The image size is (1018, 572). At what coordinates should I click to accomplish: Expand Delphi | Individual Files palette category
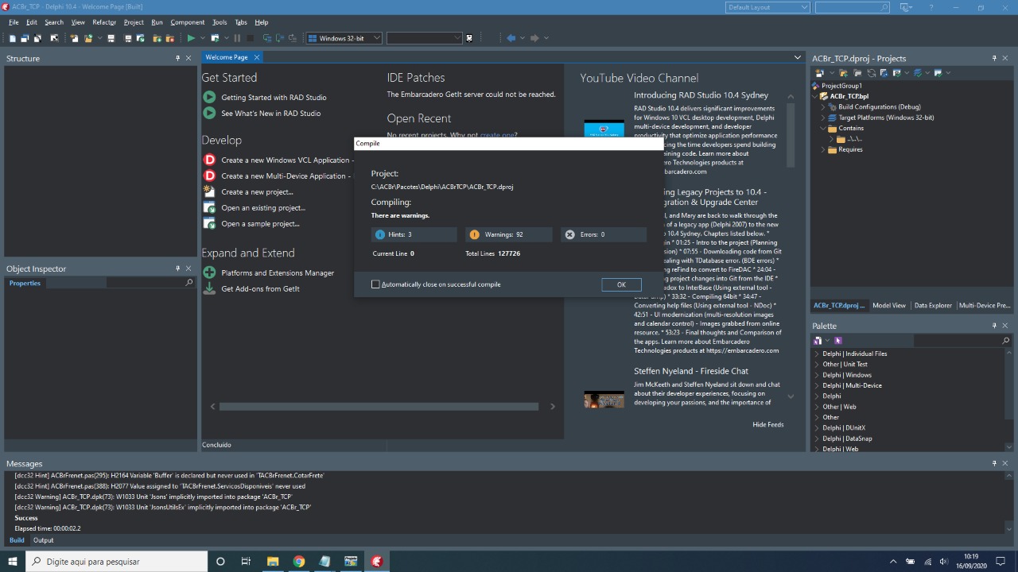click(817, 354)
